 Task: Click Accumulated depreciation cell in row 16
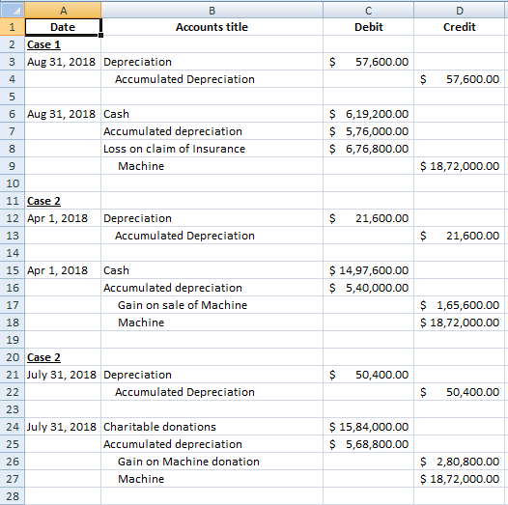pyautogui.click(x=212, y=288)
